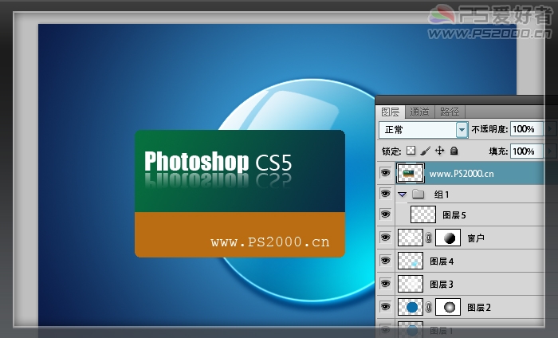Click the 图层 5 layer name
The width and height of the screenshot is (558, 338).
tap(454, 215)
